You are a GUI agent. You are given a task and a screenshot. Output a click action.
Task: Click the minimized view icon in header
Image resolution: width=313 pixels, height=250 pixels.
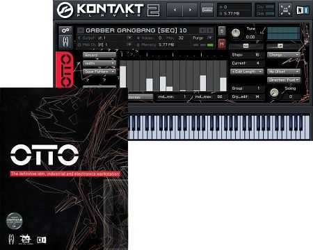pos(285,10)
